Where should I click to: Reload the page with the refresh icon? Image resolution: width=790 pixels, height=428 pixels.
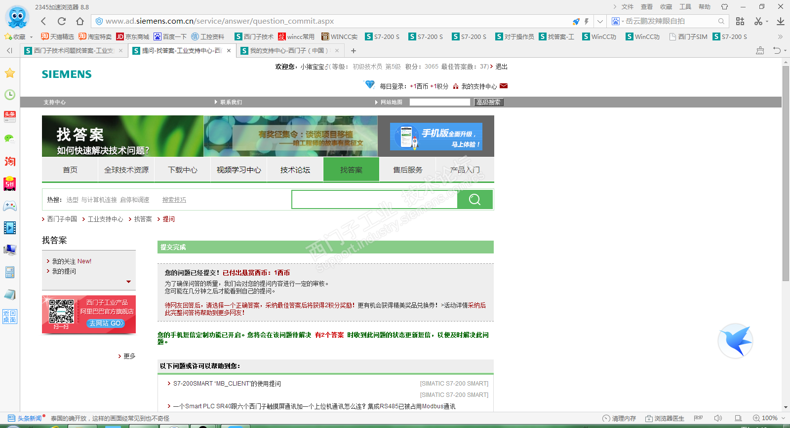click(x=62, y=21)
